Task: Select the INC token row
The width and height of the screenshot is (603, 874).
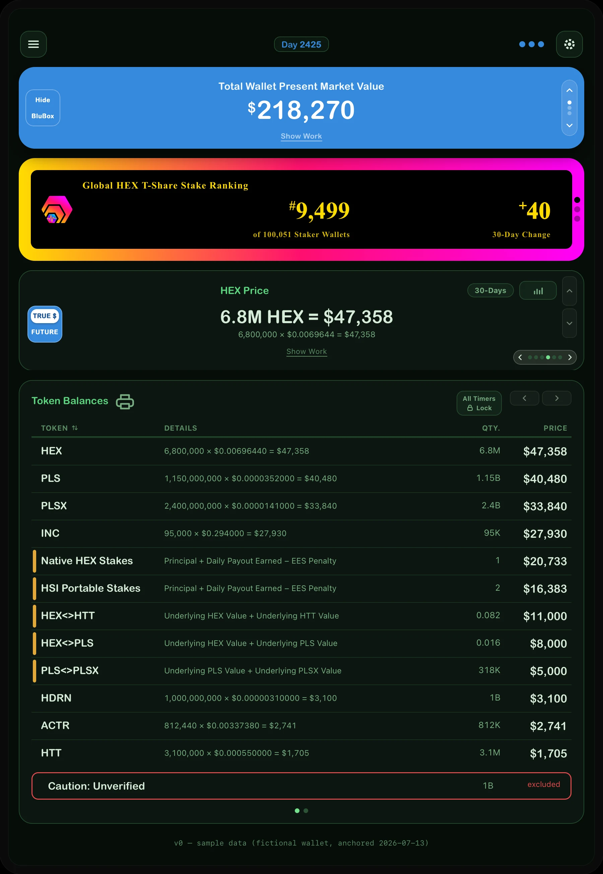Action: 301,533
